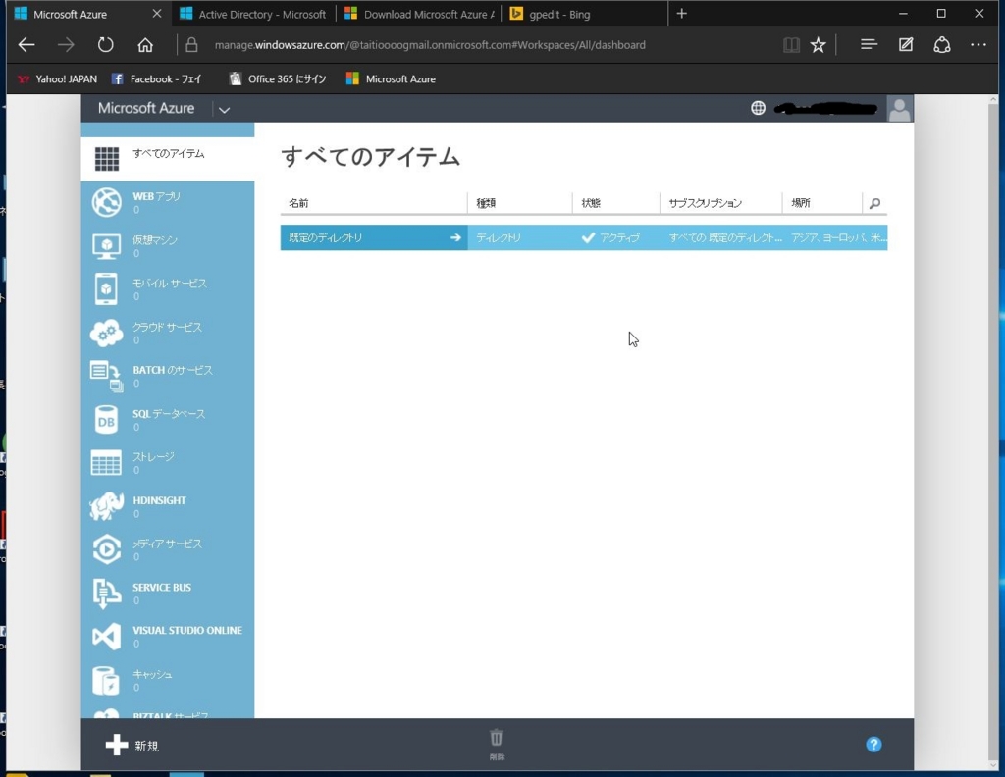Viewport: 1005px width, 777px height.
Task: Go to the browser home page
Action: coord(145,45)
